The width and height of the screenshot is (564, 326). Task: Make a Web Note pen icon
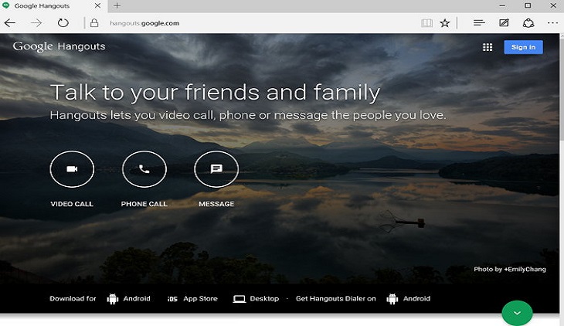click(504, 23)
